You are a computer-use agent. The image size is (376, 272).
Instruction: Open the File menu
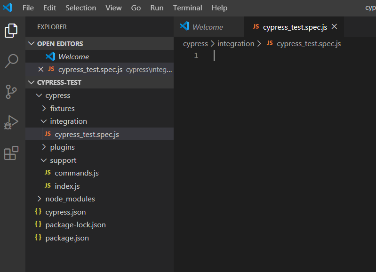click(28, 8)
